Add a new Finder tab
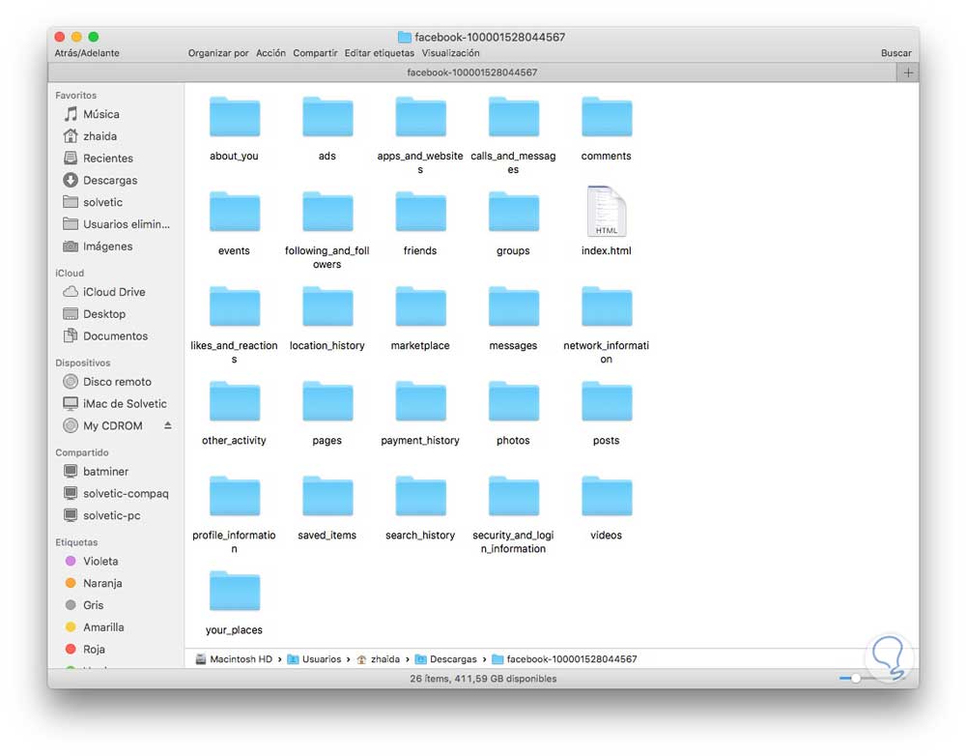 [908, 73]
